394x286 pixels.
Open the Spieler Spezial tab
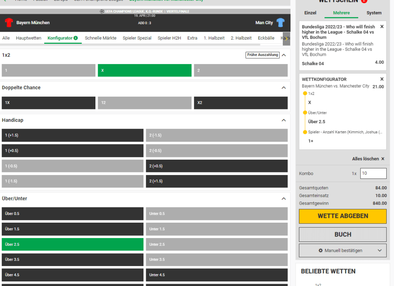[137, 38]
